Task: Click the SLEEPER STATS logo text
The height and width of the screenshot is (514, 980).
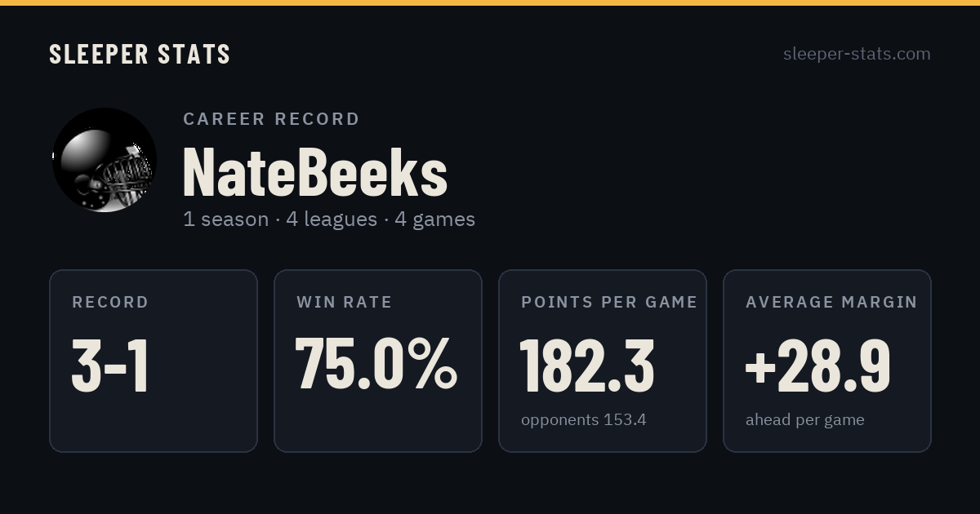Action: (x=140, y=54)
